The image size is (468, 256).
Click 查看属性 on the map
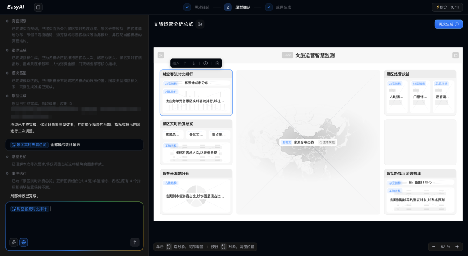tap(327, 143)
